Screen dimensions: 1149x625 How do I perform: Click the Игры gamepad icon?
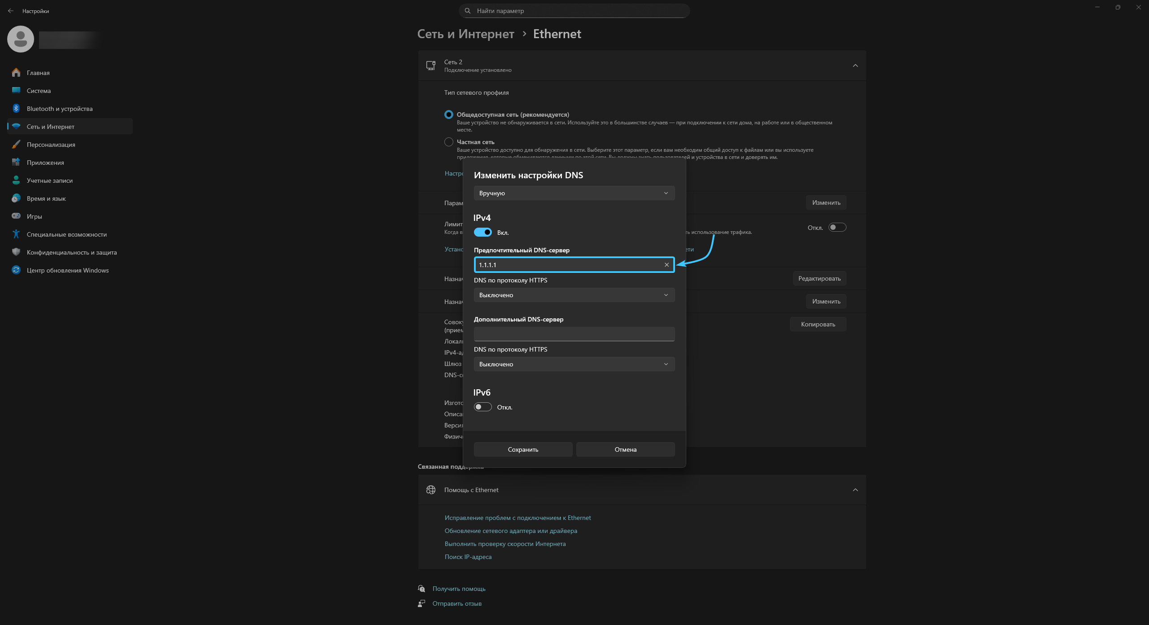(16, 216)
